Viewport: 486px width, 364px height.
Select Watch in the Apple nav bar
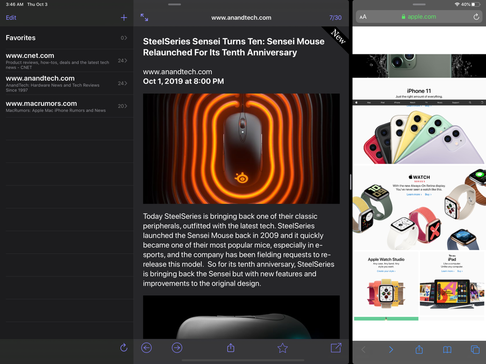413,102
